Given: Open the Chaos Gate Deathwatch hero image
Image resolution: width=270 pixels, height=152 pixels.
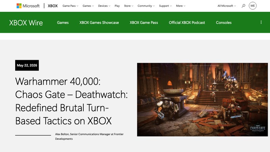Looking at the screenshot, I should [x=202, y=100].
